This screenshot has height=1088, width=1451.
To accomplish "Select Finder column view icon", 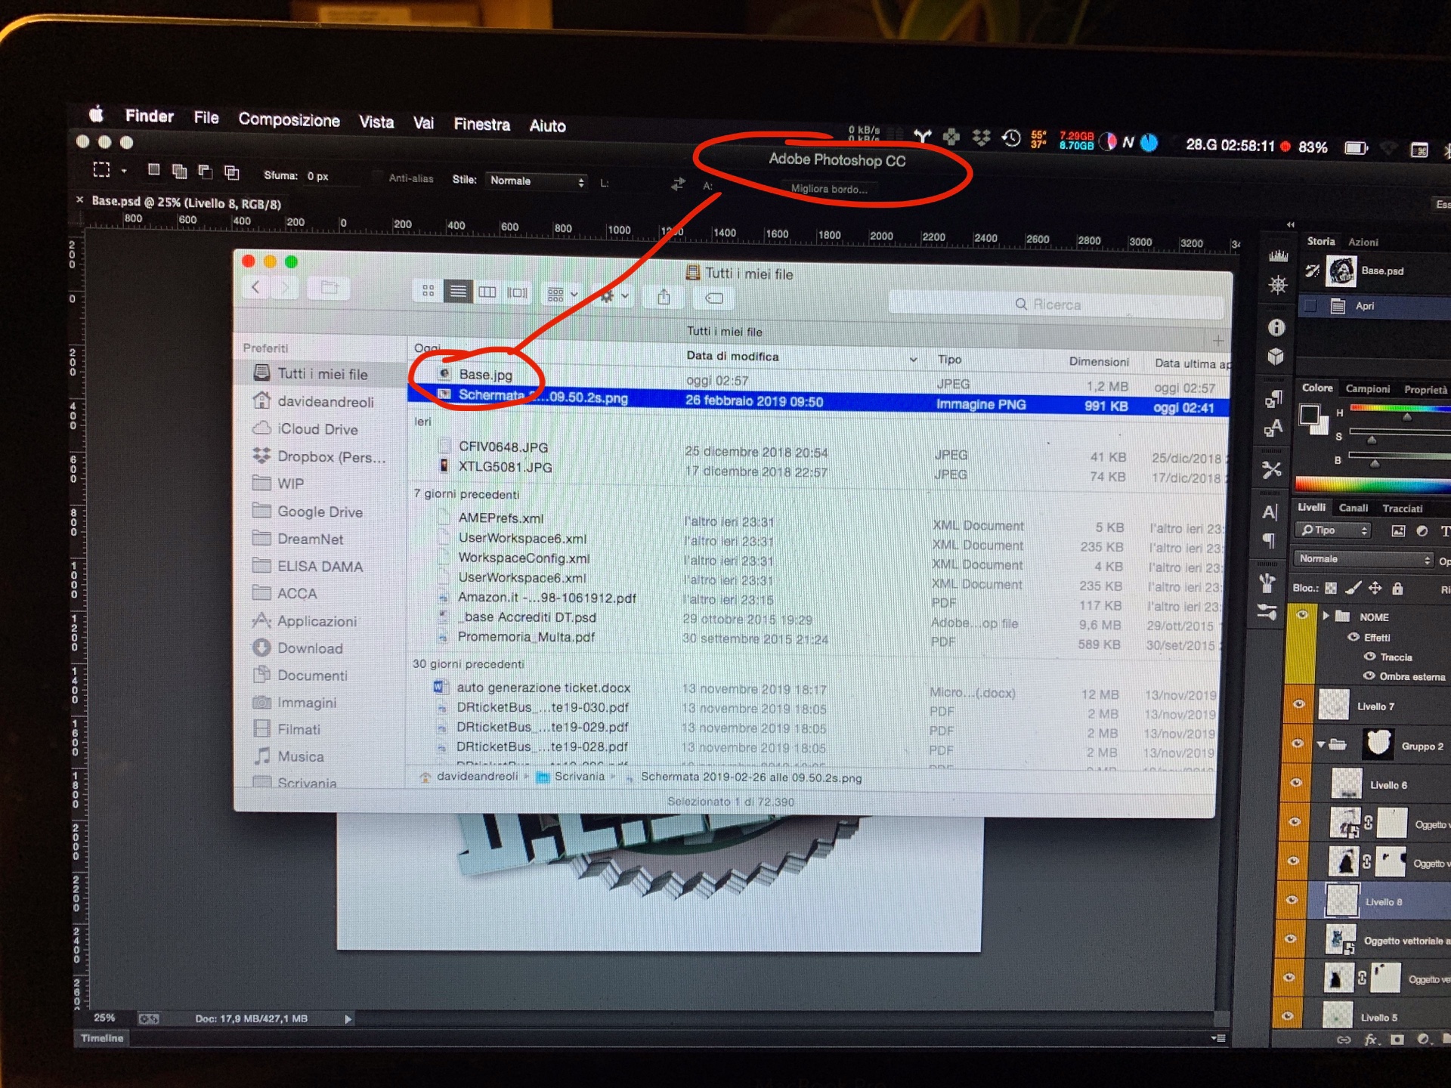I will coord(487,292).
